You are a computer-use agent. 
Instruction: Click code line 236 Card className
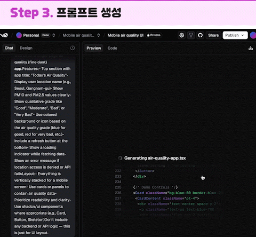point(178,193)
